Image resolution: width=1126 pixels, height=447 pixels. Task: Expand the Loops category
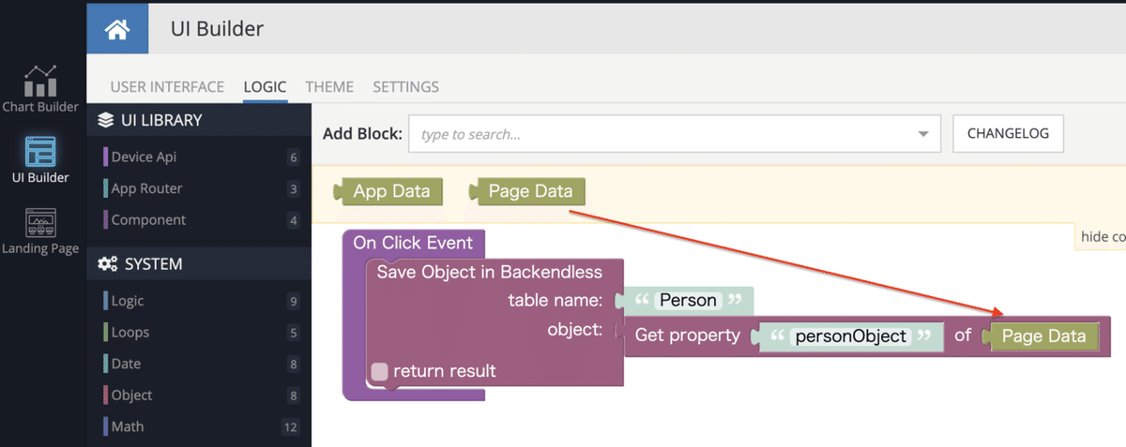(x=199, y=332)
